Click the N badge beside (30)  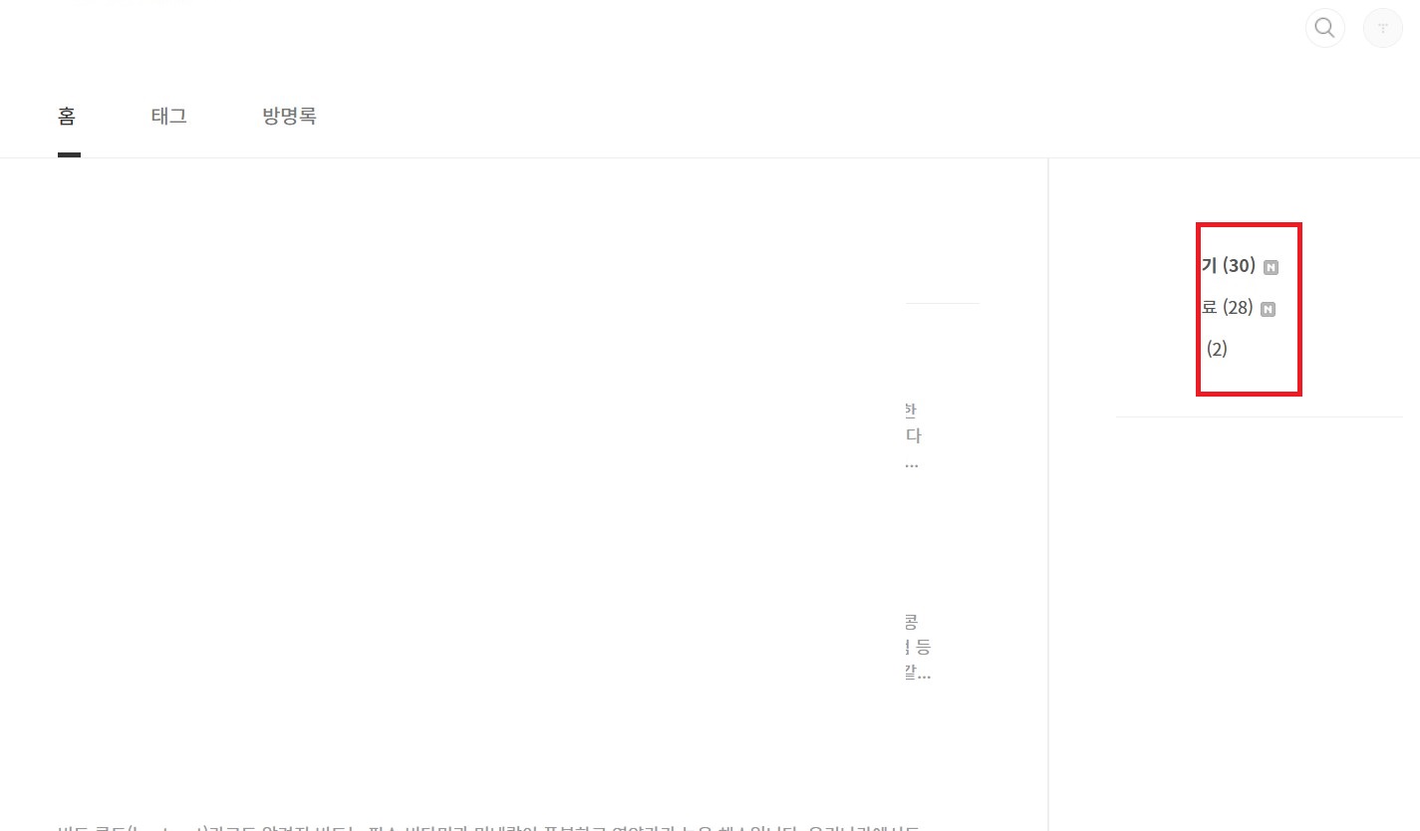(1271, 267)
